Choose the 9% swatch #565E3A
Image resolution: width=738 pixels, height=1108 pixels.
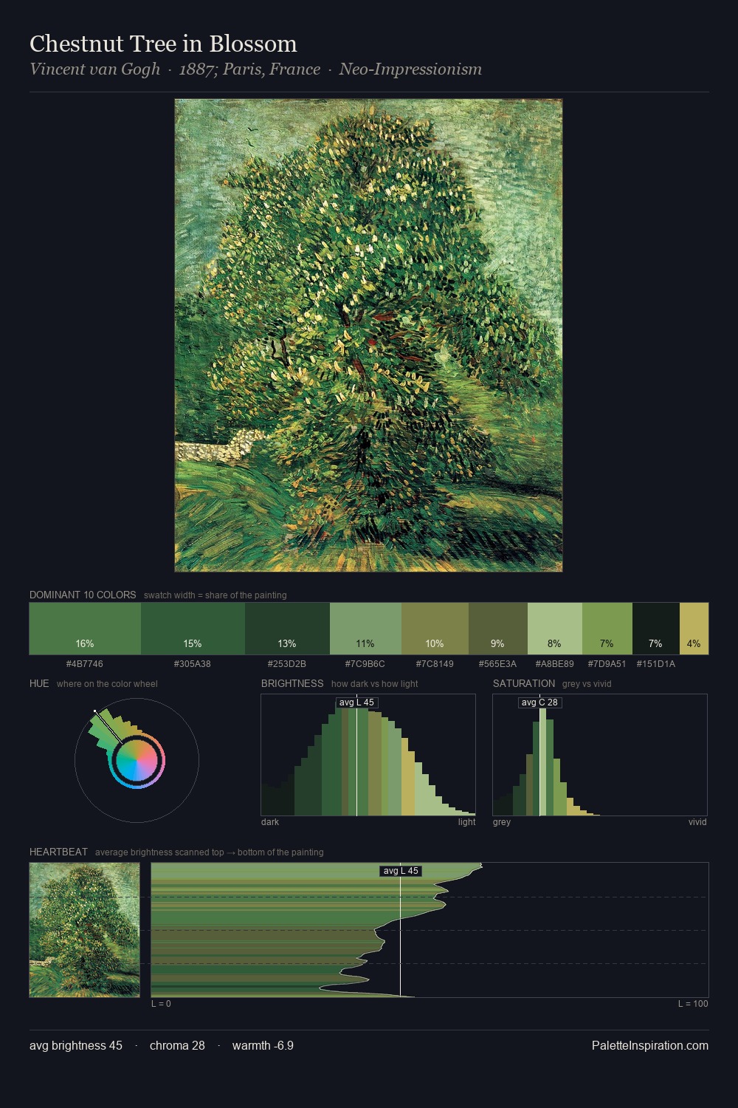(x=498, y=629)
